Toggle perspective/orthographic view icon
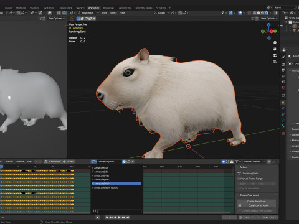299x224 pixels. tap(275, 62)
